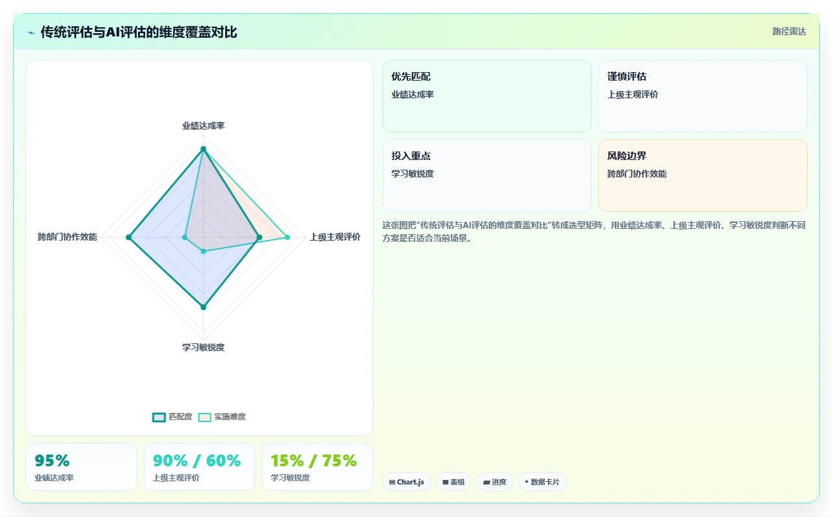Toggle the 实施难度 legend item

coord(222,417)
